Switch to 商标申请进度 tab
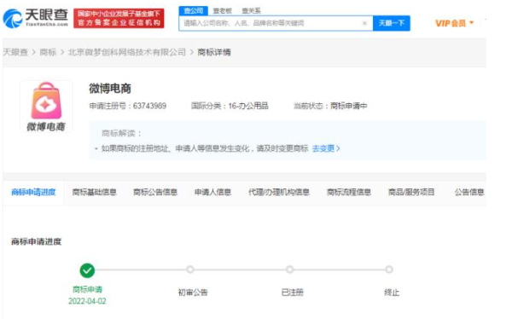The image size is (512, 319). pyautogui.click(x=33, y=192)
